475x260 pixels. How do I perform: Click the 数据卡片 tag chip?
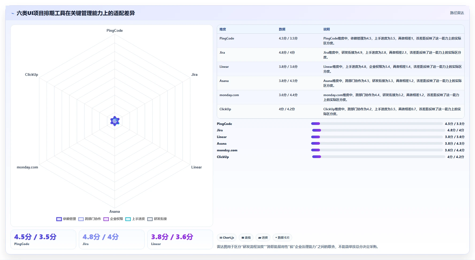pyautogui.click(x=282, y=238)
